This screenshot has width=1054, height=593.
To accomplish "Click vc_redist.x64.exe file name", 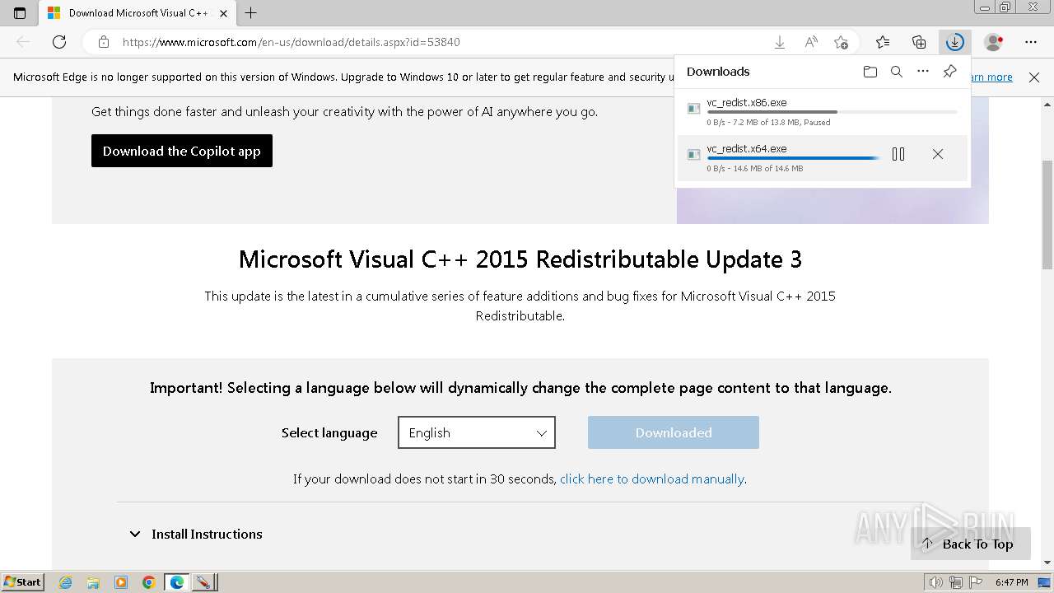I will tap(747, 148).
